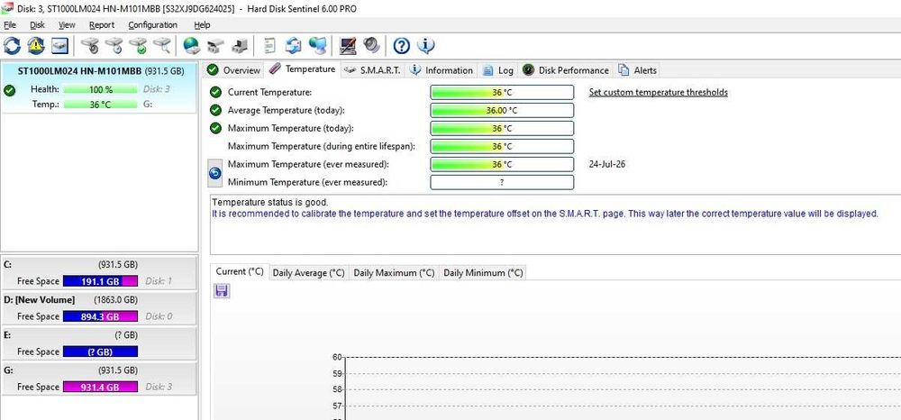This screenshot has height=420, width=901.
Task: Select the C: partition entry
Action: [x=99, y=273]
